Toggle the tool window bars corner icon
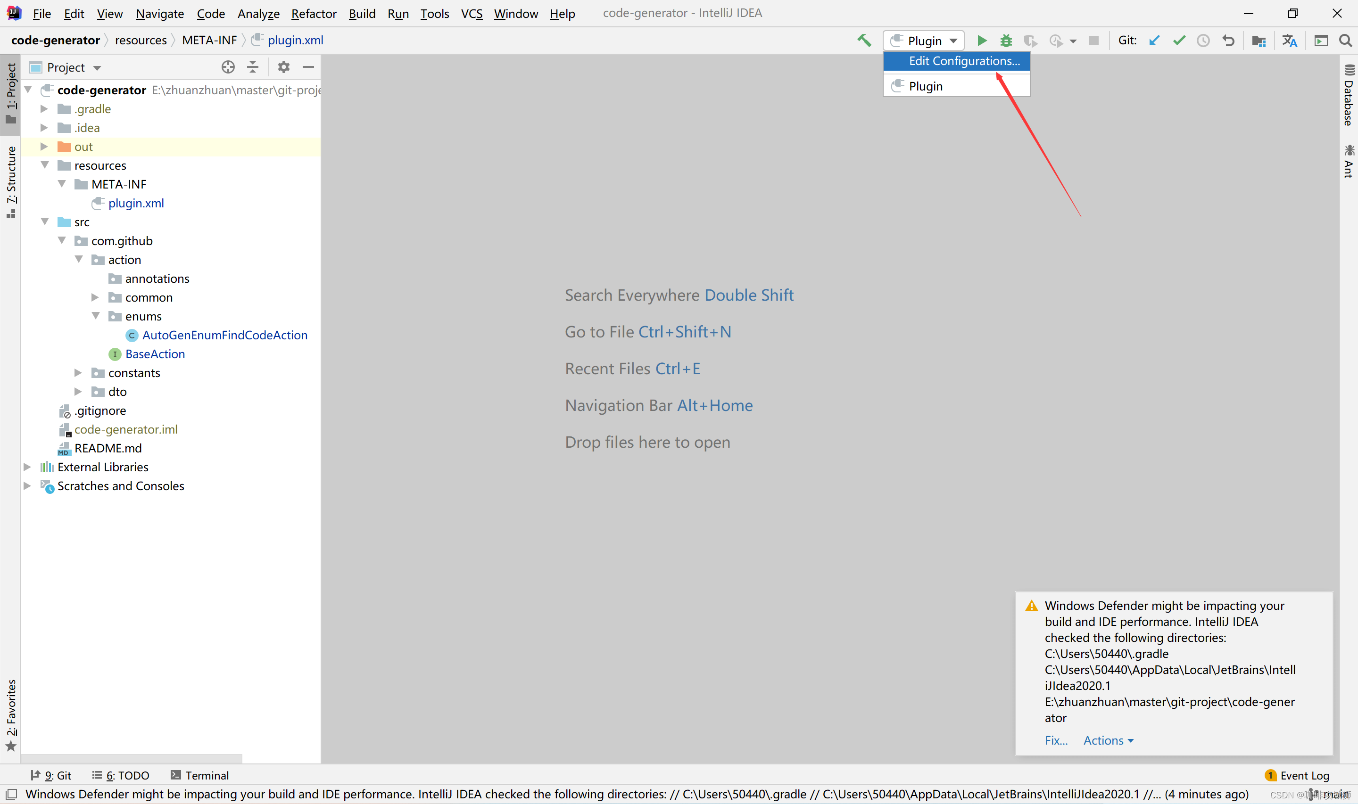Image resolution: width=1358 pixels, height=804 pixels. (11, 794)
